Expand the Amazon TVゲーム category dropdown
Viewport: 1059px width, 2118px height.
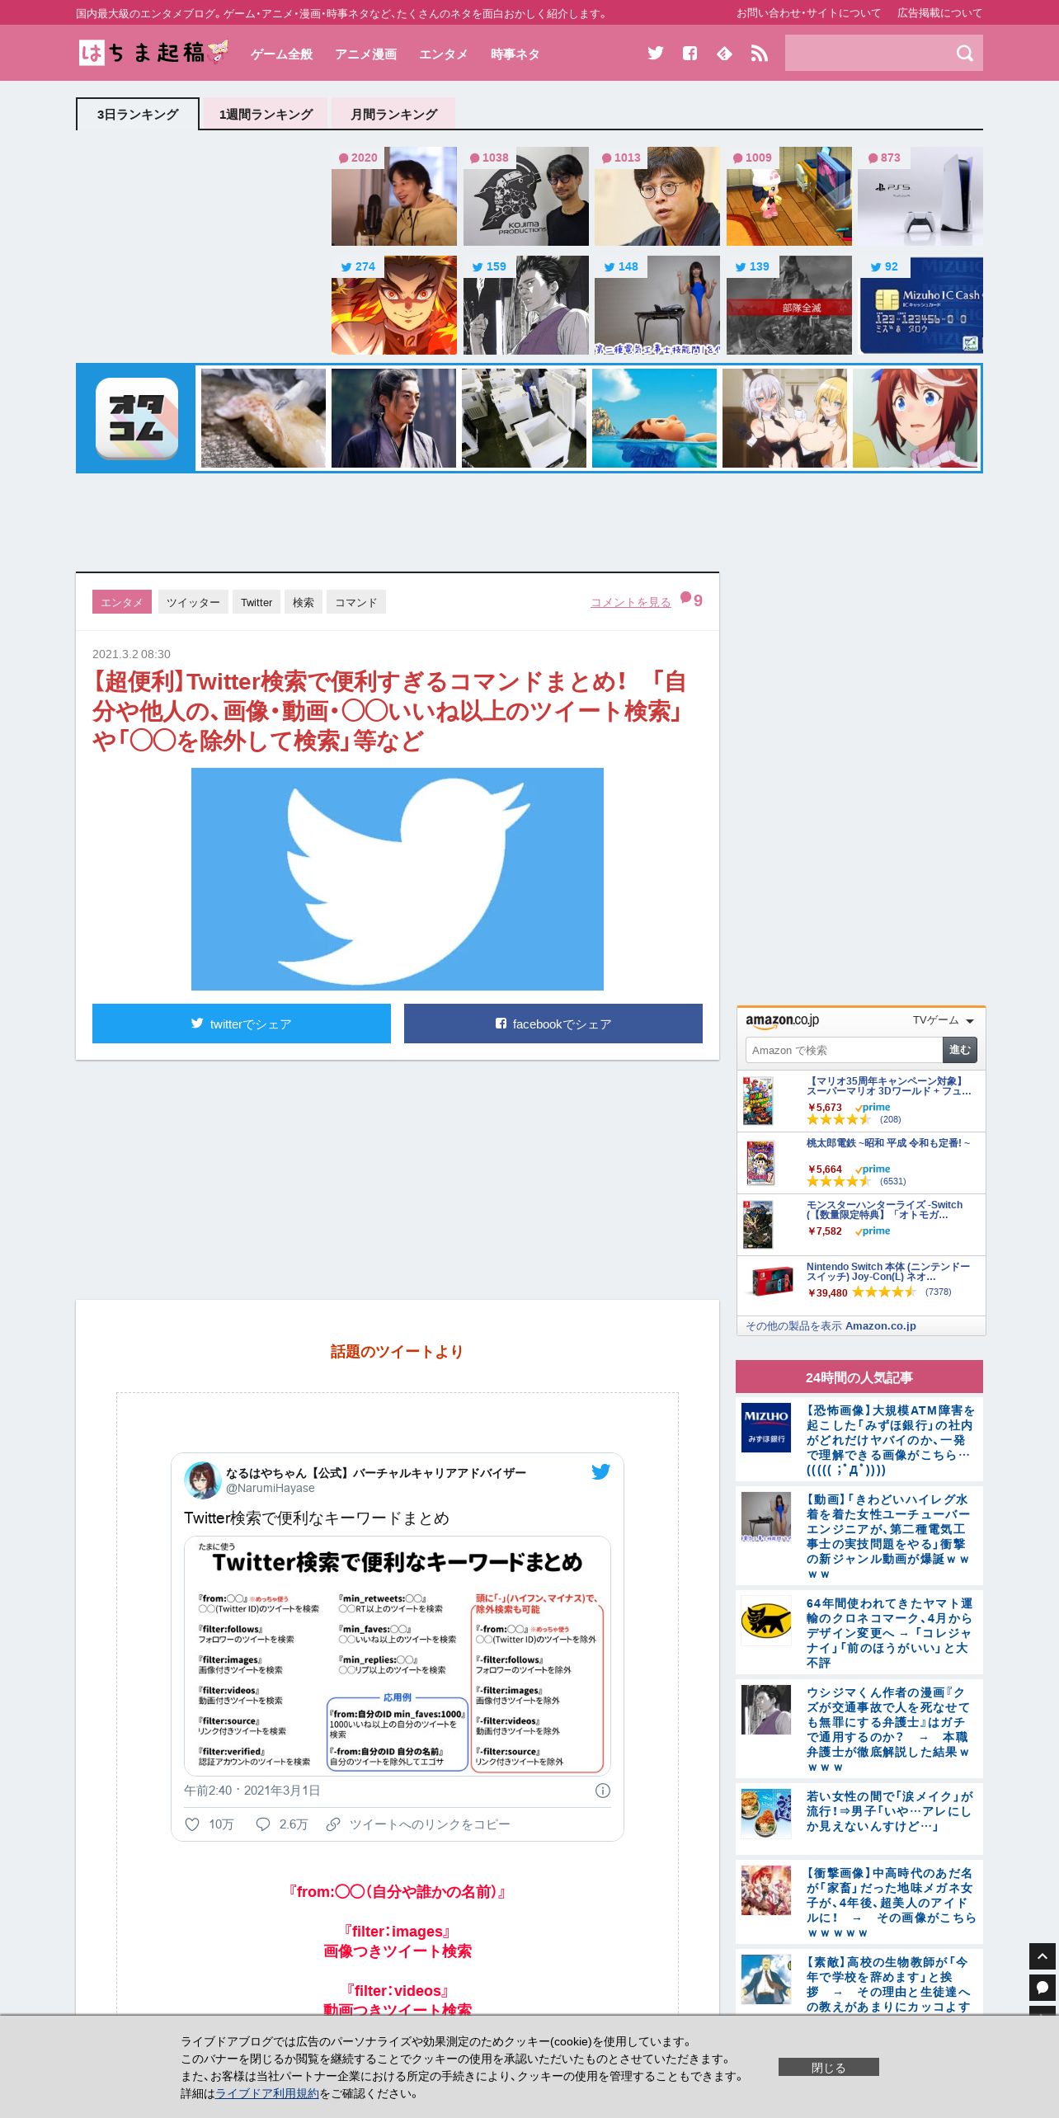(x=944, y=1020)
